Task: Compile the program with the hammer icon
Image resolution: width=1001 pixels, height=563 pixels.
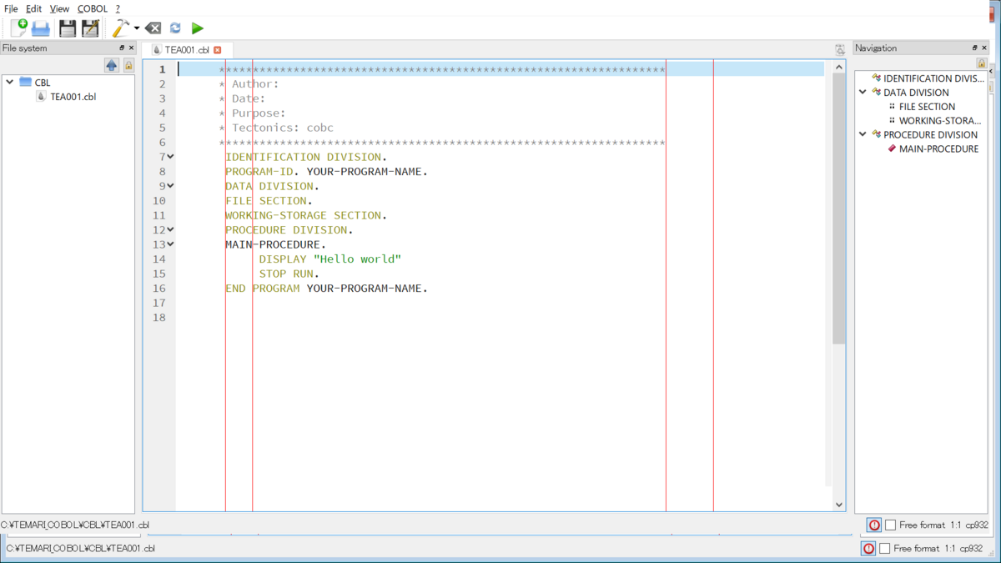Action: [x=122, y=28]
